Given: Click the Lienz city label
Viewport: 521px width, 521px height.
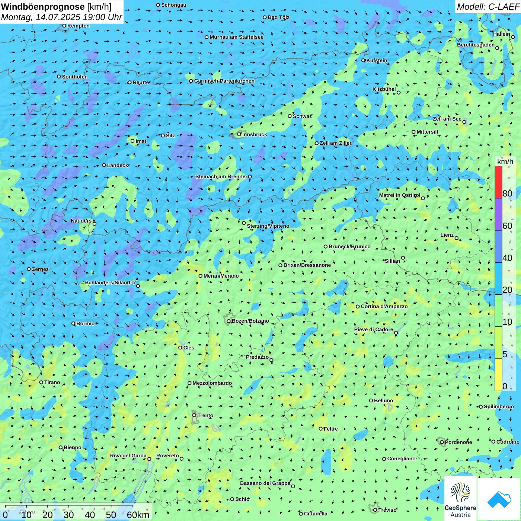Looking at the screenshot, I should click(x=447, y=235).
